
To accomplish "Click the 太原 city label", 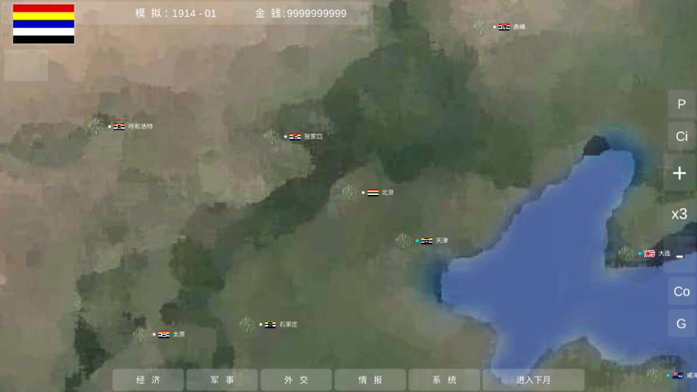I will click(179, 334).
